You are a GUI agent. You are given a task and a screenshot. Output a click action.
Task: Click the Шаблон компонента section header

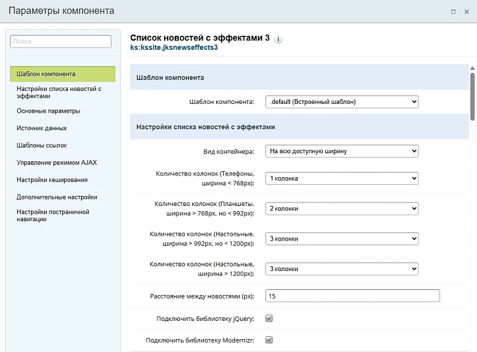pyautogui.click(x=299, y=77)
